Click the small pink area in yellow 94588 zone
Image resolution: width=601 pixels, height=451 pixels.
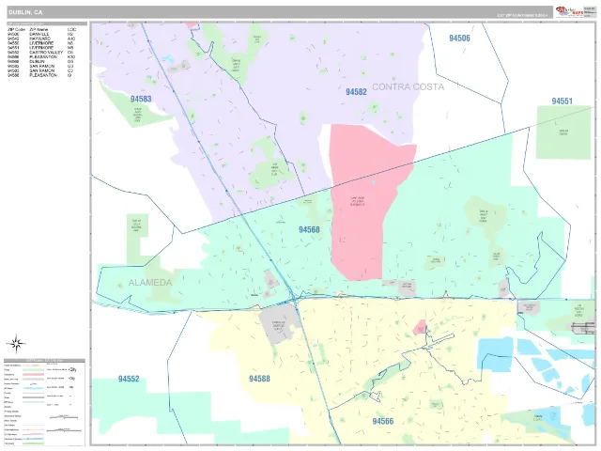pyautogui.click(x=420, y=328)
